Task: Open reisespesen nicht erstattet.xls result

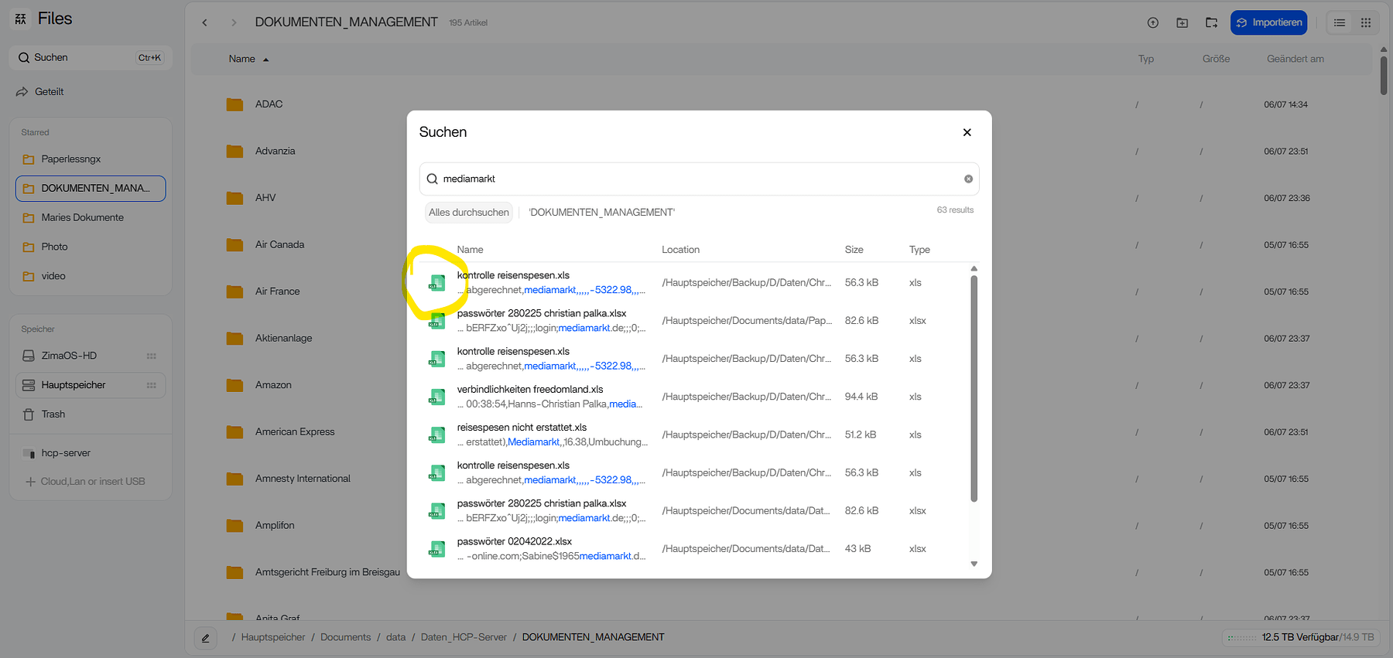Action: (x=522, y=428)
